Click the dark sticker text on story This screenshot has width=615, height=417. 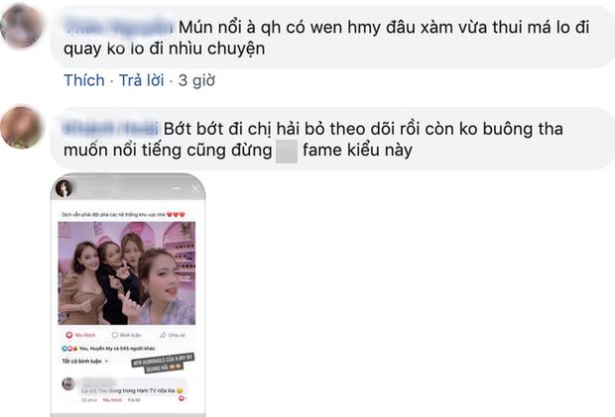[x=163, y=363]
